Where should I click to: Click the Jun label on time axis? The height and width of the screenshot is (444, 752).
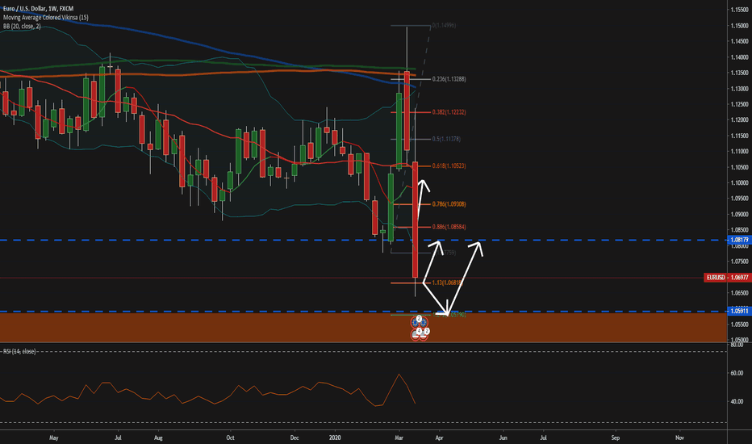[503, 438]
